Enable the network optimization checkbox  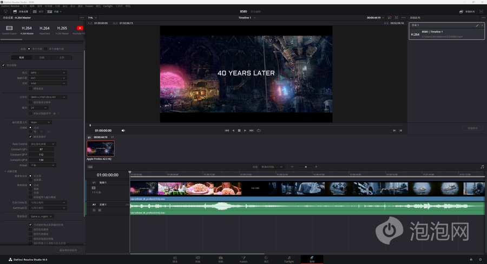click(30, 89)
